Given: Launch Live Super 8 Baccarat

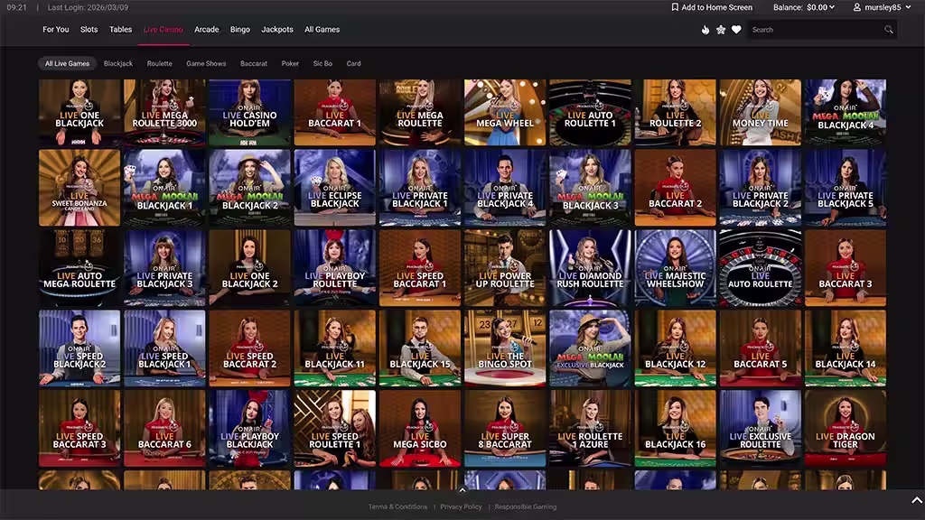Looking at the screenshot, I should click(505, 429).
